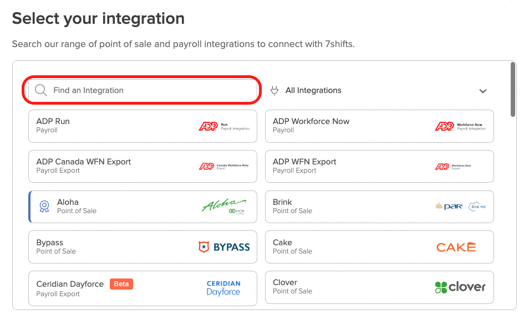Viewport: 529px width, 320px height.
Task: Expand the filter using the chevron arrow
Action: [x=482, y=91]
